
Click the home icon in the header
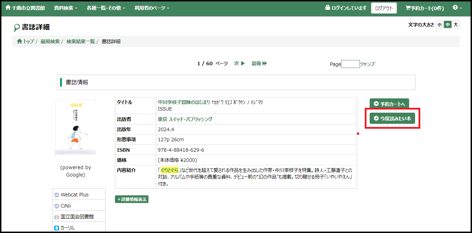8,7
